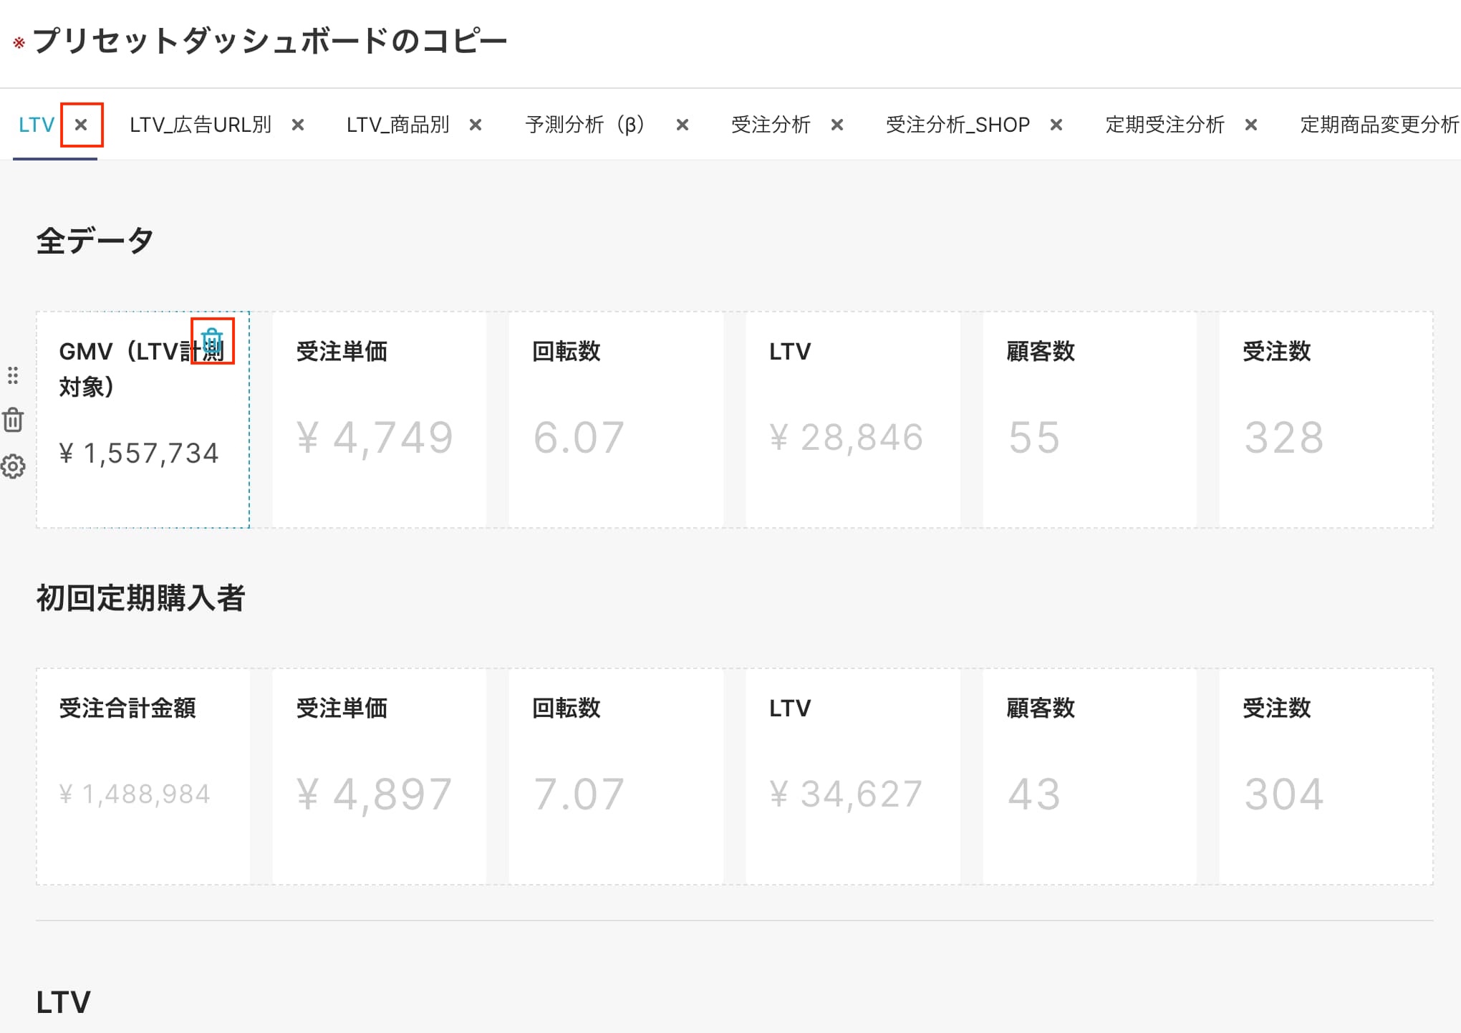The height and width of the screenshot is (1033, 1461).
Task: Open the 定期商品変更分析 tab
Action: [x=1380, y=125]
